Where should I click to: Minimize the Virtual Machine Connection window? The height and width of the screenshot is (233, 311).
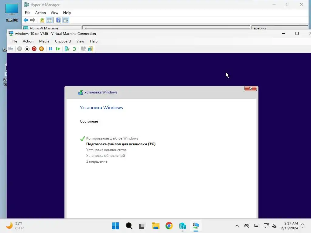283,33
